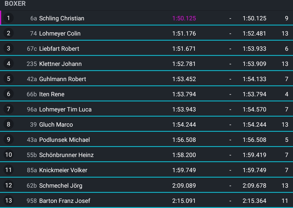The image size is (293, 208).
Task: Open driver Liebfart Robert
Action: click(59, 49)
